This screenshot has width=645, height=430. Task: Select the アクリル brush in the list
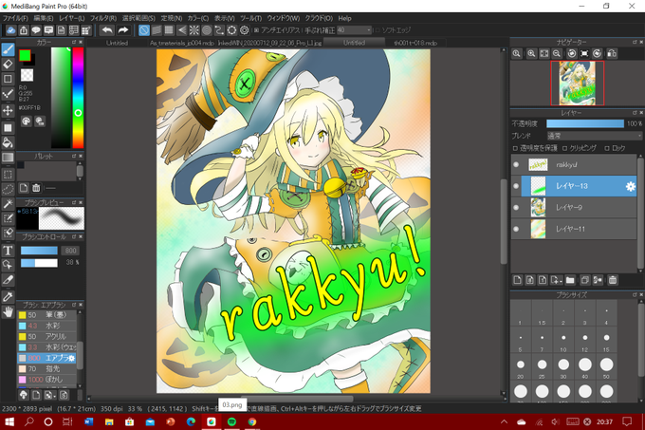pos(46,336)
